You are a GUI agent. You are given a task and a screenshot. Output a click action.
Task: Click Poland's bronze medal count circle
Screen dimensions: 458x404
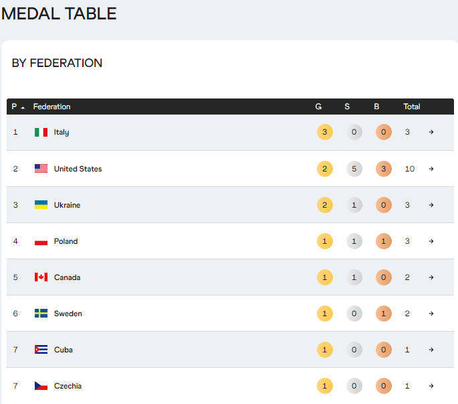pyautogui.click(x=384, y=241)
